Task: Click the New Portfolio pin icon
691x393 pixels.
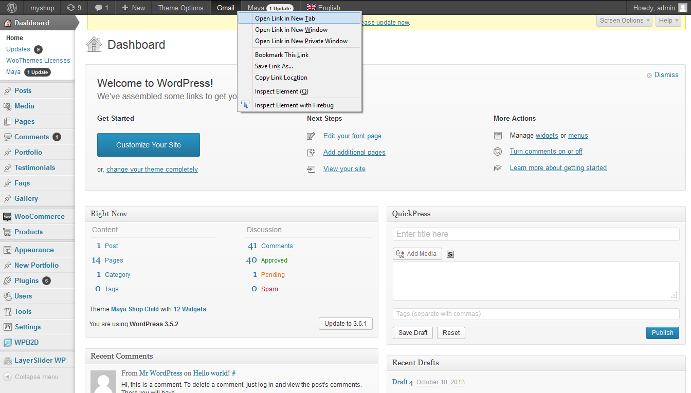Action: point(7,265)
